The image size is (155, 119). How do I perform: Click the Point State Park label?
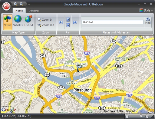72,82
